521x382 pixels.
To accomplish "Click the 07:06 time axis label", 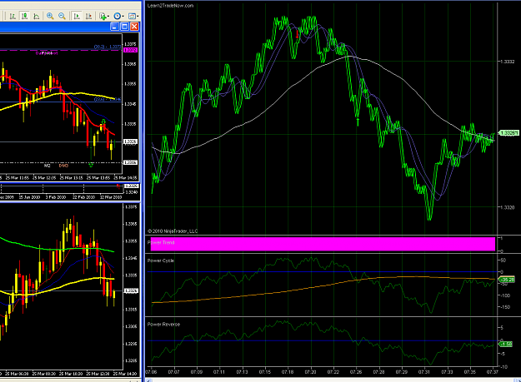I will pyautogui.click(x=151, y=372).
